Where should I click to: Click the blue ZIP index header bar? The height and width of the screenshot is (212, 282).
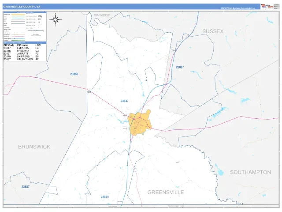25,43
